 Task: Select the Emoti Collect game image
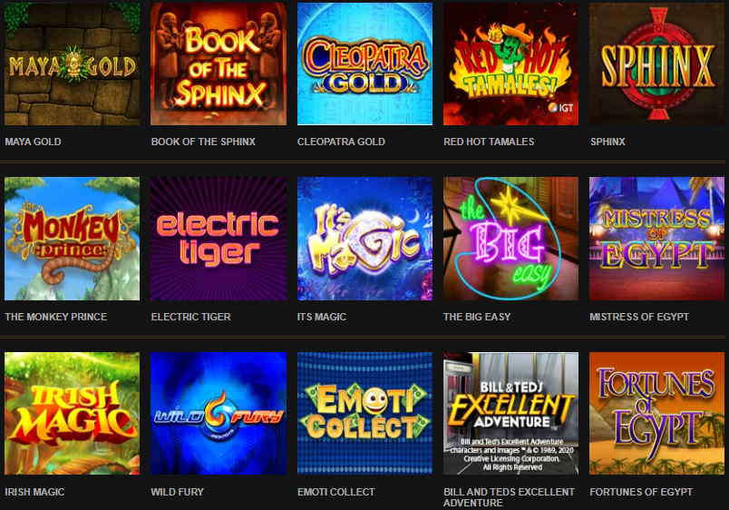click(365, 414)
